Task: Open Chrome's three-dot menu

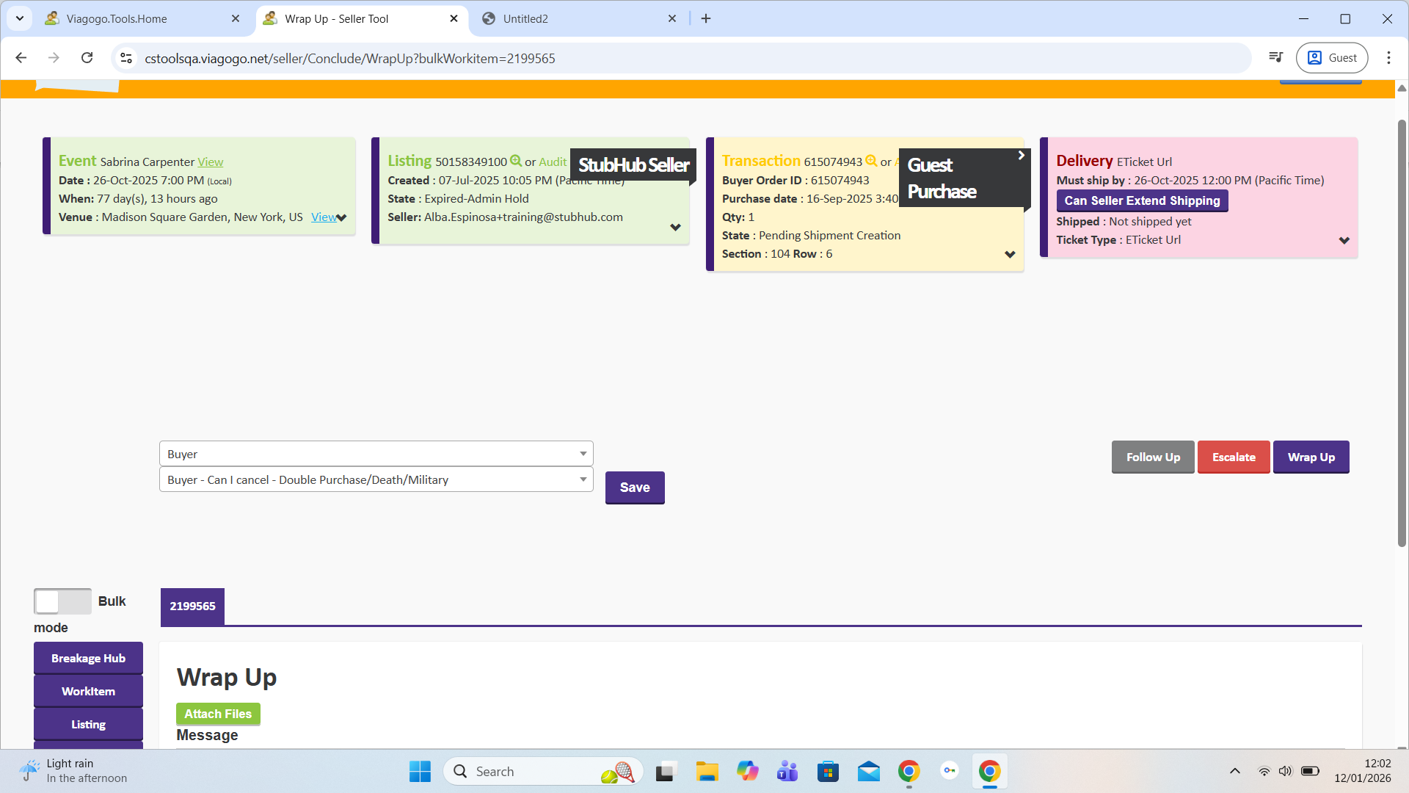Action: (x=1388, y=58)
